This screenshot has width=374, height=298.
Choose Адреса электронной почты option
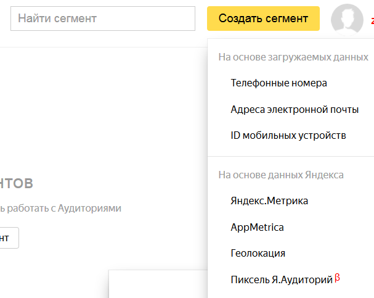(295, 110)
